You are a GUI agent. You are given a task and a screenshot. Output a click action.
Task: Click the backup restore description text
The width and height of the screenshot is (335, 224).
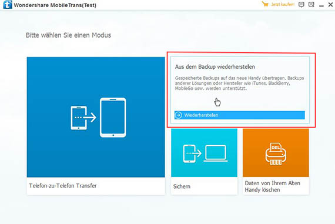click(x=239, y=83)
